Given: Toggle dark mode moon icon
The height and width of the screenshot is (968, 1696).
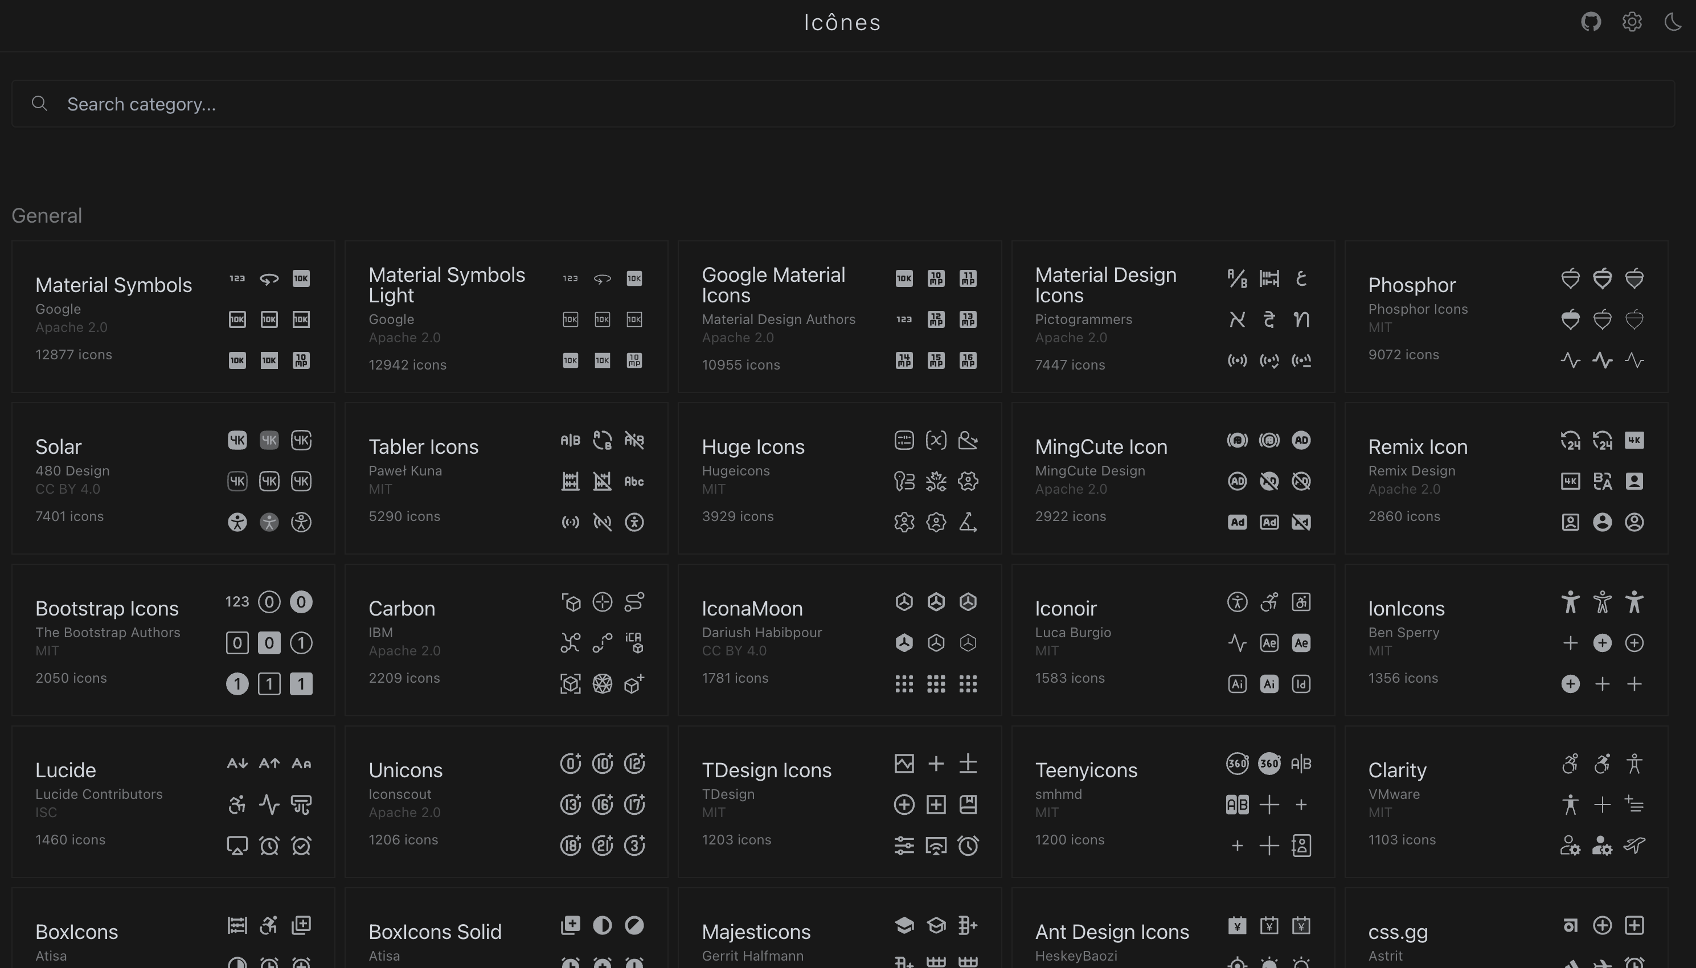Looking at the screenshot, I should tap(1673, 22).
